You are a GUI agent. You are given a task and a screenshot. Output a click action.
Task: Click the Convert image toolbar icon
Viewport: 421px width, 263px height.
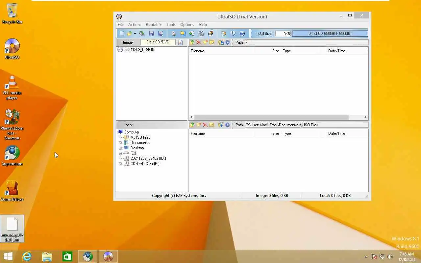click(x=192, y=34)
